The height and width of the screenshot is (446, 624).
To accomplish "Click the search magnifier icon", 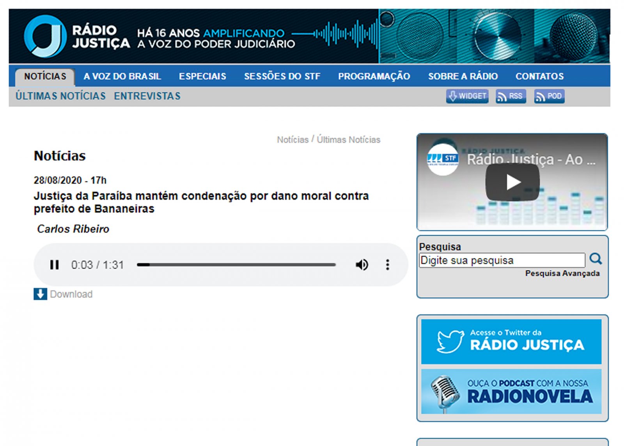I will (x=595, y=259).
